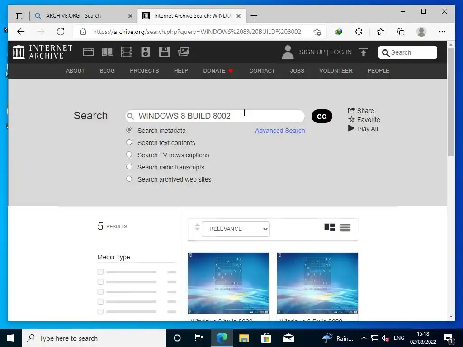Open Microsoft Store from taskbar
This screenshot has width=463, height=347.
[266, 338]
